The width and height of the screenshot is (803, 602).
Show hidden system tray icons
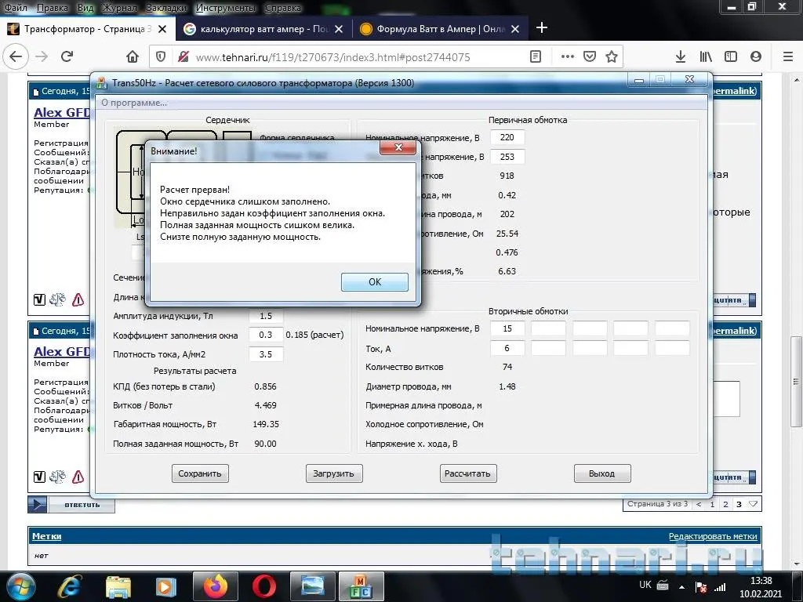pyautogui.click(x=681, y=587)
